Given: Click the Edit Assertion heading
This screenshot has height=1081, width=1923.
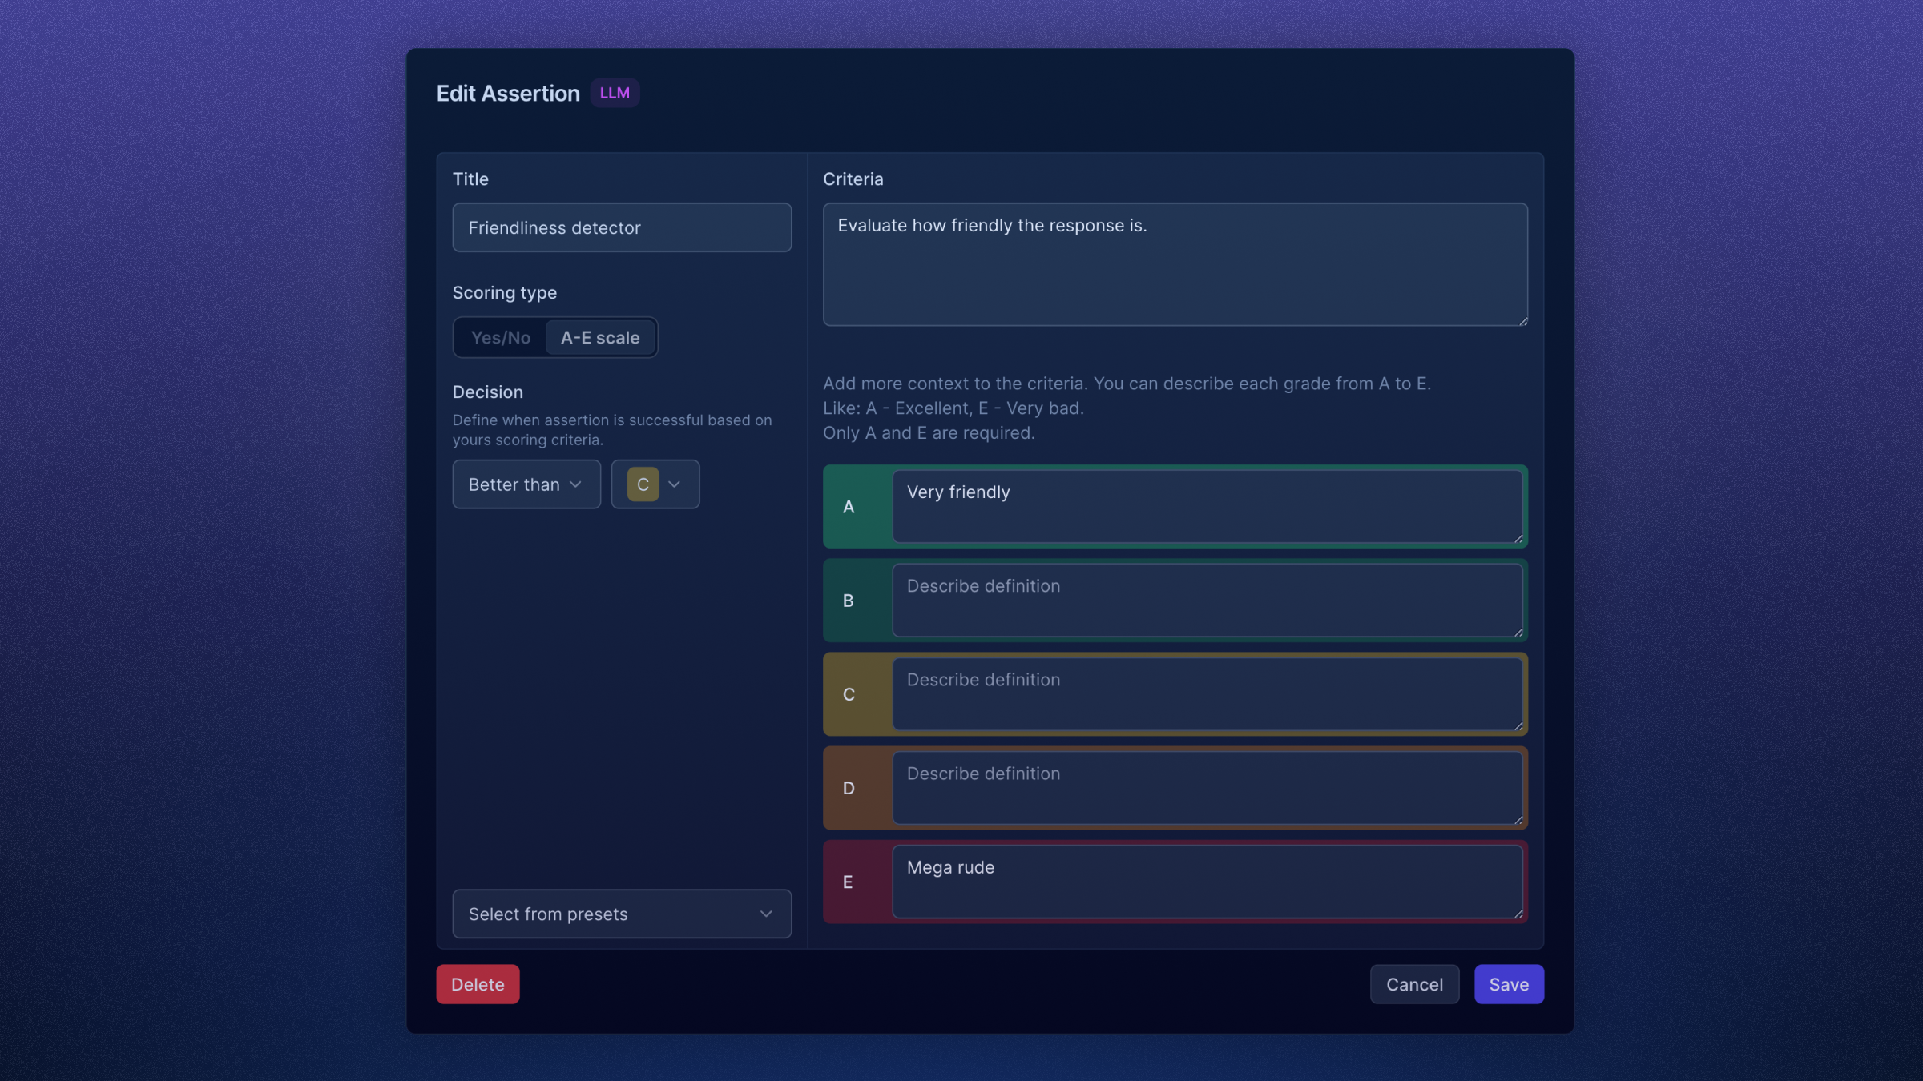Looking at the screenshot, I should [508, 94].
